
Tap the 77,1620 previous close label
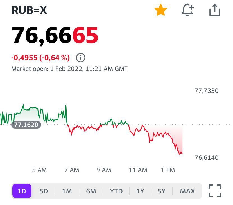[26, 125]
